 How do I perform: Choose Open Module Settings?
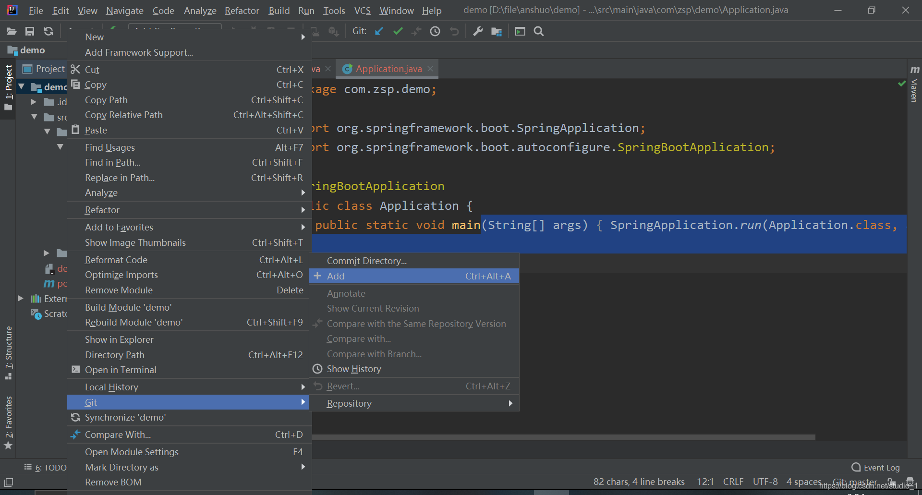(x=189, y=452)
